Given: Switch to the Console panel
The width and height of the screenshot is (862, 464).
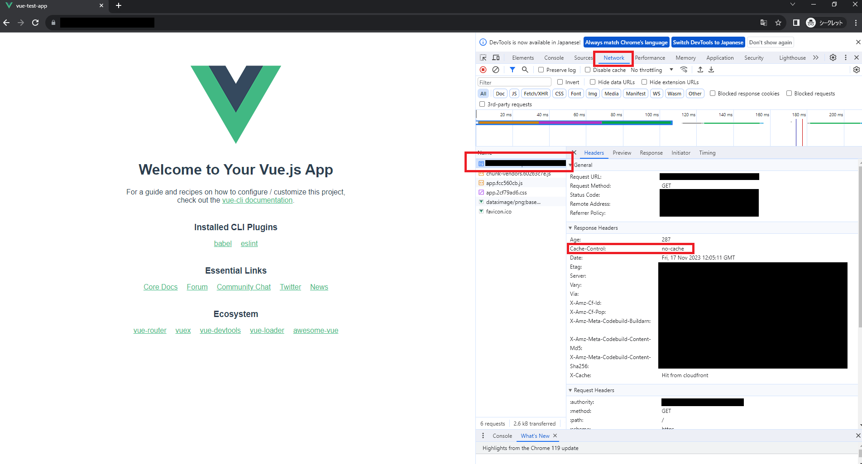Looking at the screenshot, I should coord(554,57).
